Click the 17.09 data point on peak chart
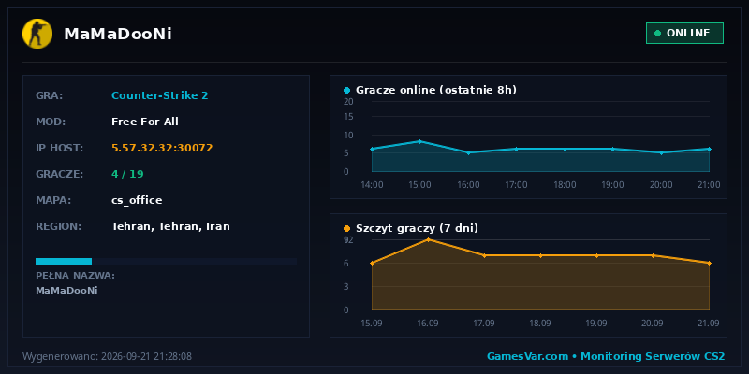This screenshot has height=374, width=749. click(484, 255)
